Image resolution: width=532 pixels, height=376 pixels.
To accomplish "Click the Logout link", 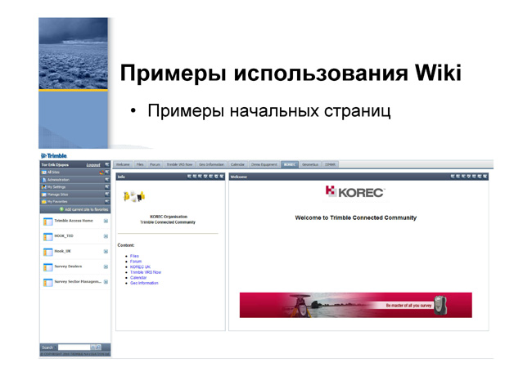I will pos(93,165).
